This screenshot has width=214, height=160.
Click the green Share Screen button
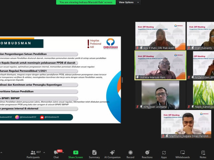[x=76, y=154]
